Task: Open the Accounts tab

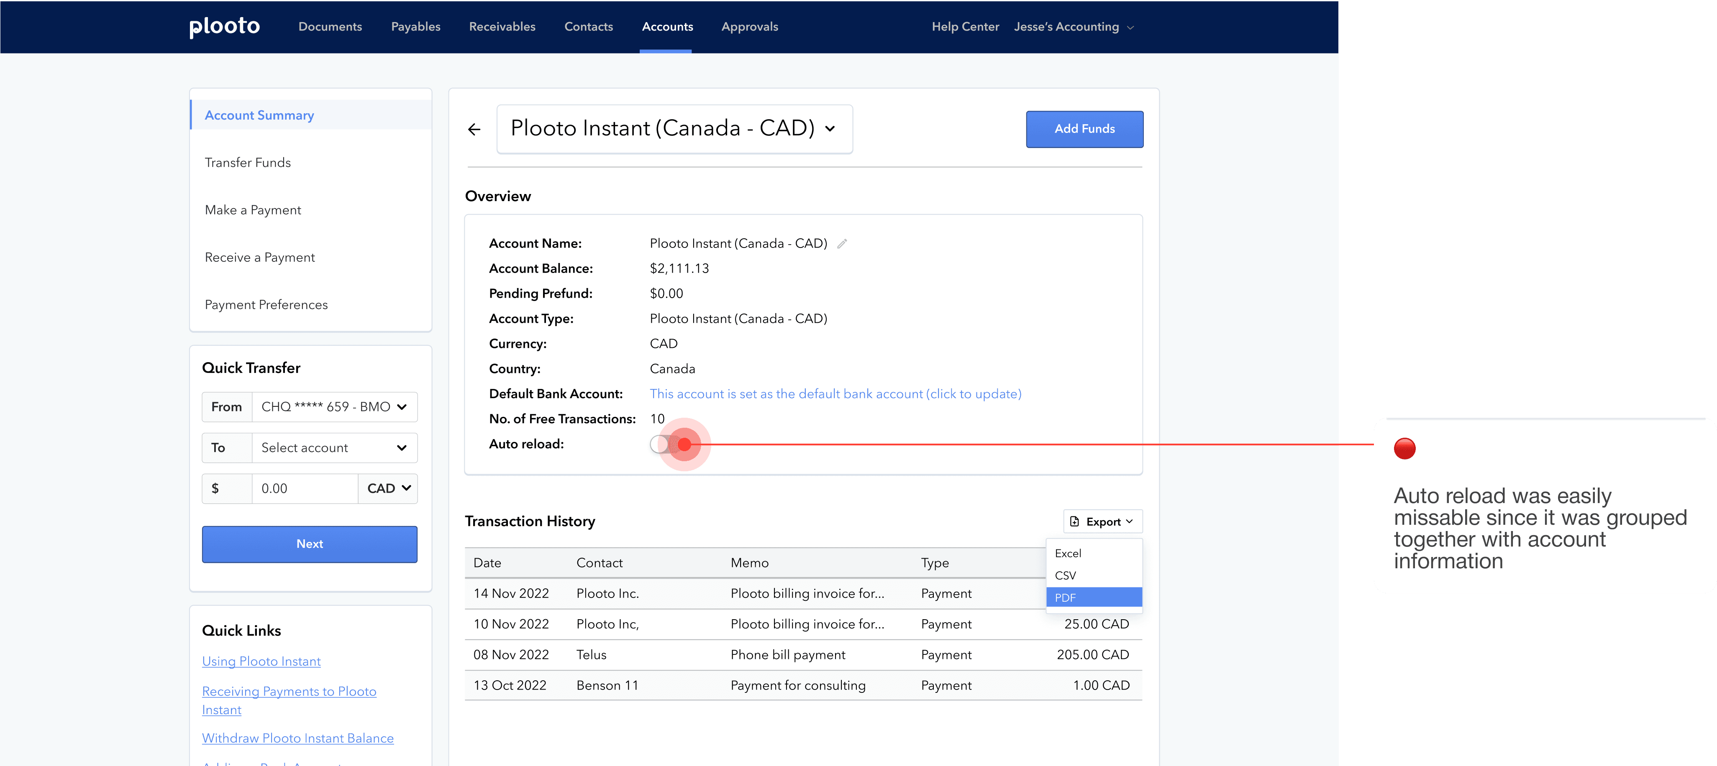Action: (x=667, y=27)
